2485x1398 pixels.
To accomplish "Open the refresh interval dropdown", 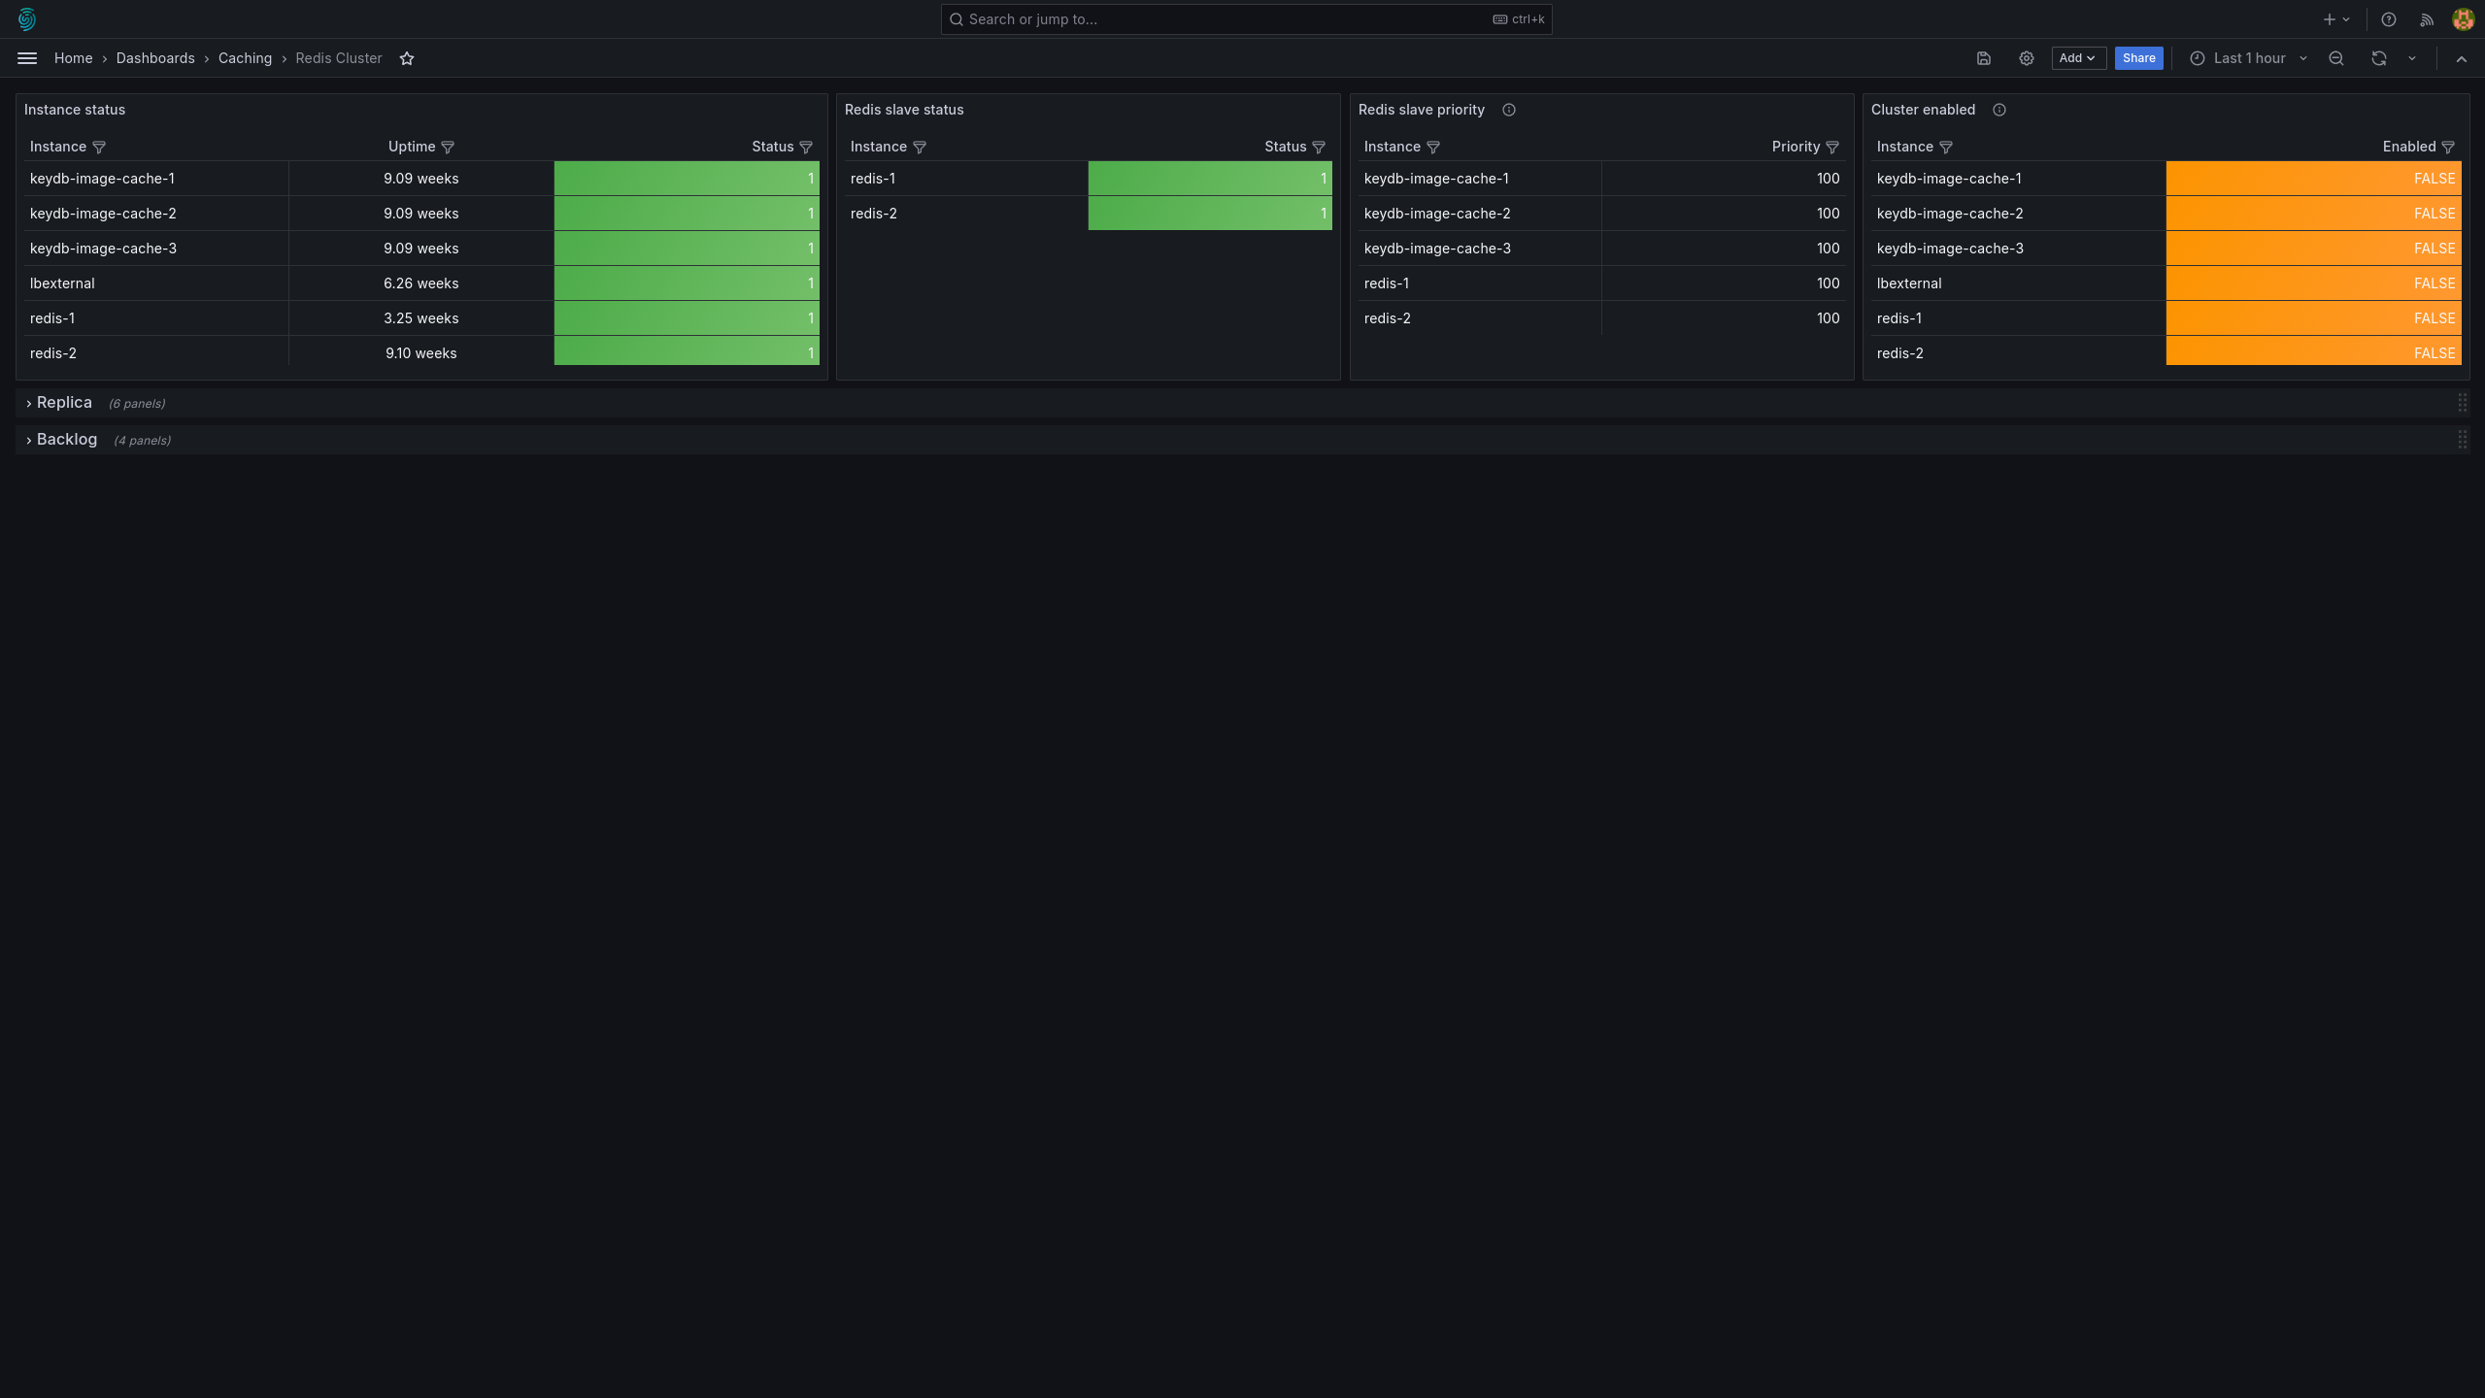I will [x=2412, y=58].
